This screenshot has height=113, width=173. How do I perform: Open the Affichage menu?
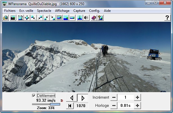62,11
